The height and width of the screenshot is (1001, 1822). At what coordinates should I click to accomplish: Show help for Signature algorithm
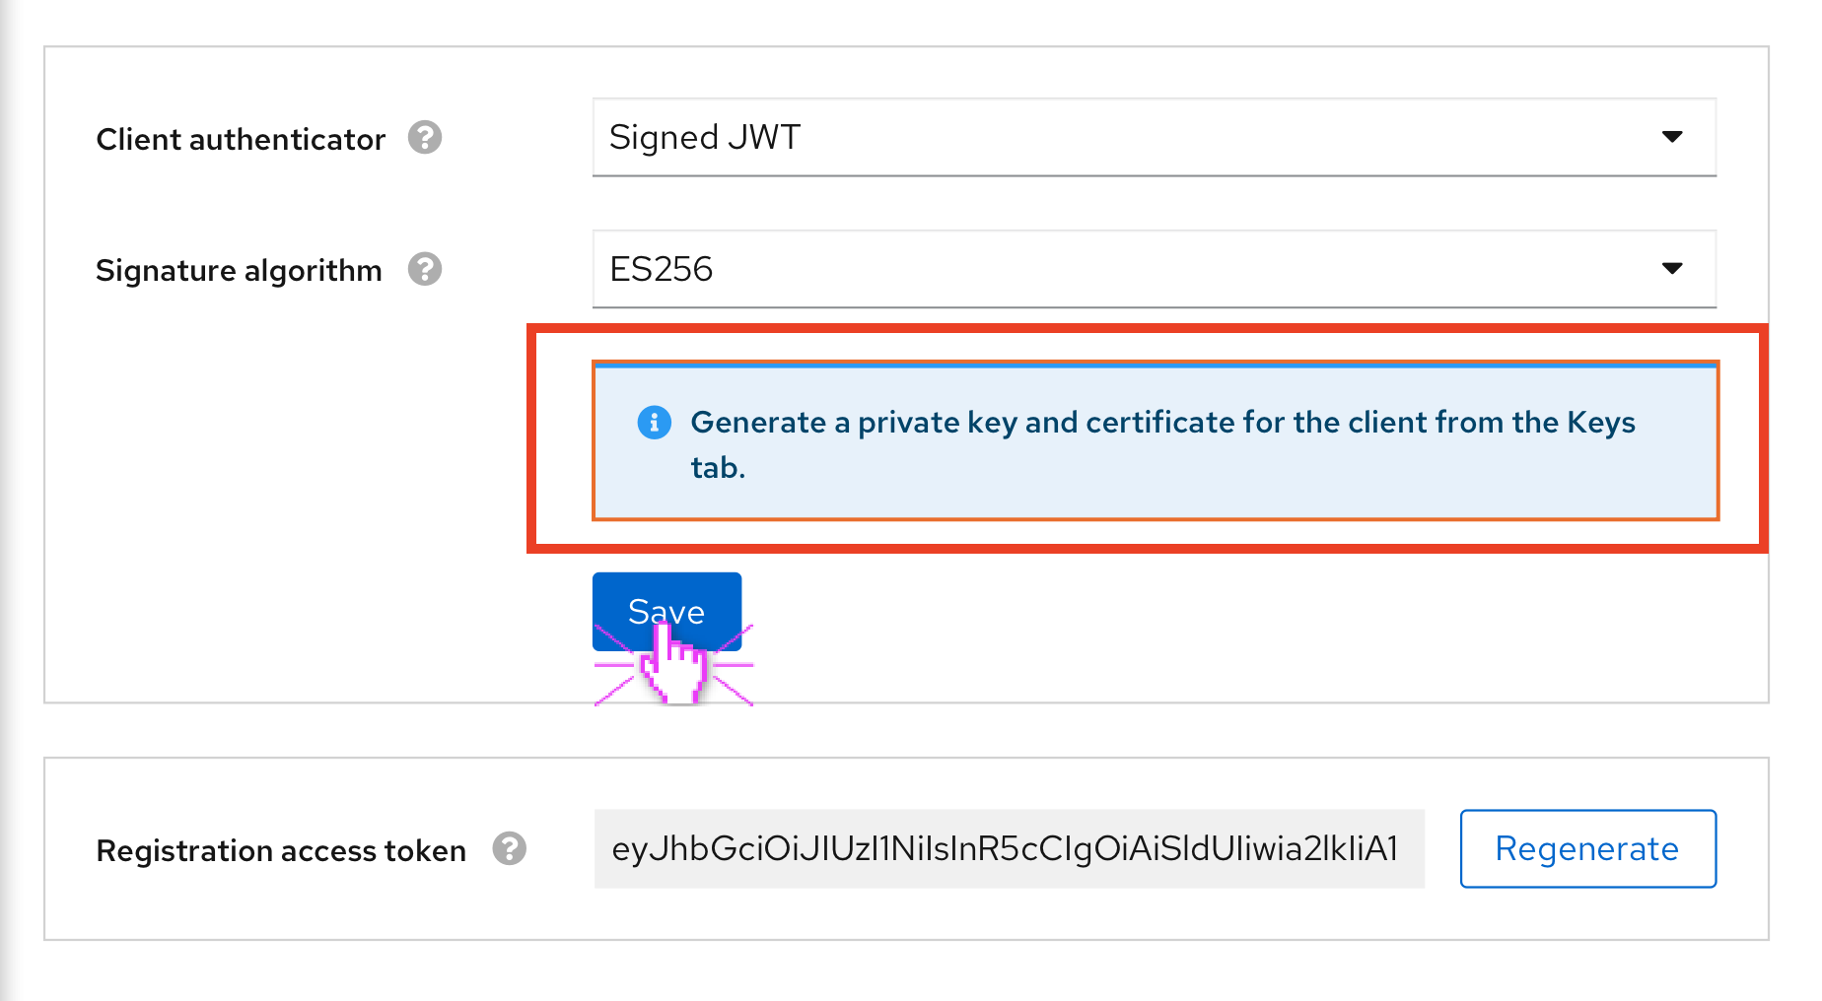pos(425,269)
